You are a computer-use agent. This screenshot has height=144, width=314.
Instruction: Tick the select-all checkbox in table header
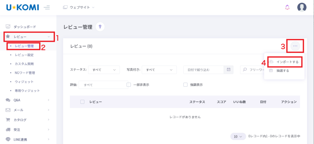coord(82,102)
